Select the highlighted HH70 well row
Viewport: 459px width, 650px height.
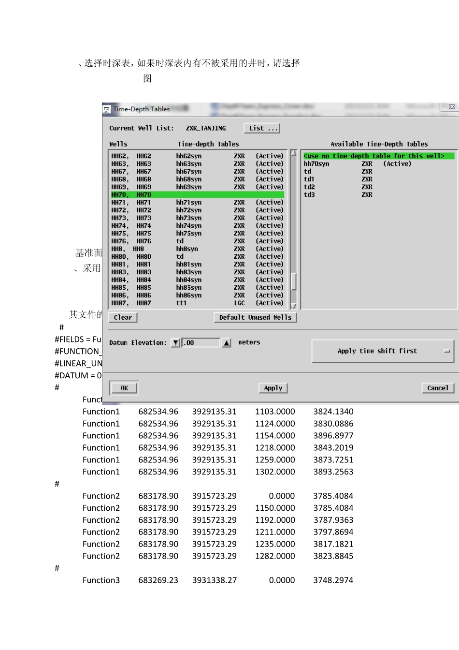(197, 195)
